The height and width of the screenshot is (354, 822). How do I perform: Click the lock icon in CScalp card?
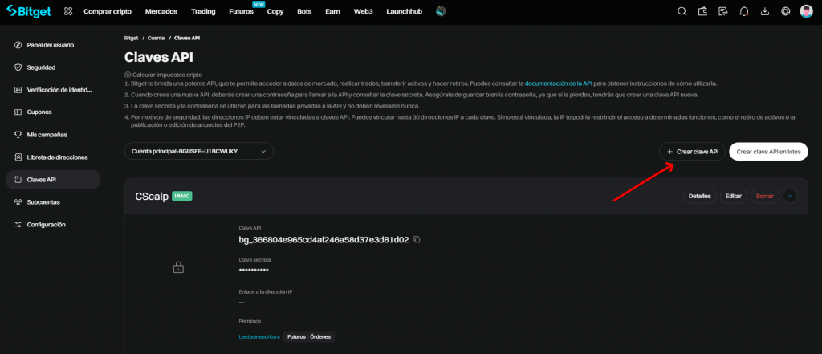[x=178, y=267]
